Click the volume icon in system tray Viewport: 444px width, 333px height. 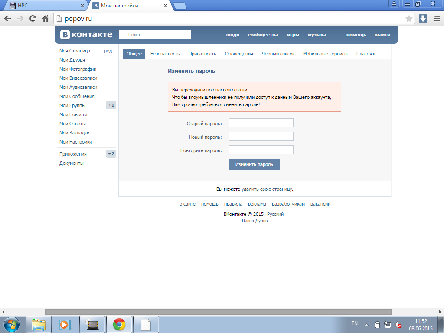point(398,325)
